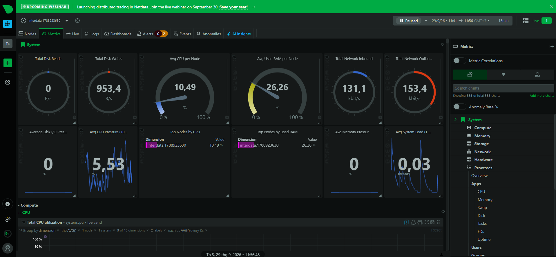The height and width of the screenshot is (257, 556).
Task: Select Hardware in metrics tree
Action: coord(483,160)
